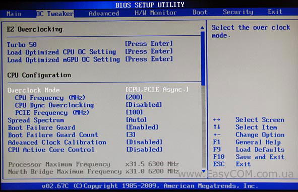The image size is (298, 192).
Task: Change Spread Spectrum Auto value
Action: (x=136, y=119)
